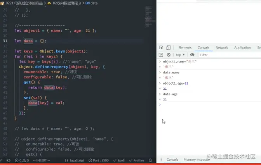Select the Memory Inspector drawer tab
This screenshot has height=165, width=261.
coord(197,160)
